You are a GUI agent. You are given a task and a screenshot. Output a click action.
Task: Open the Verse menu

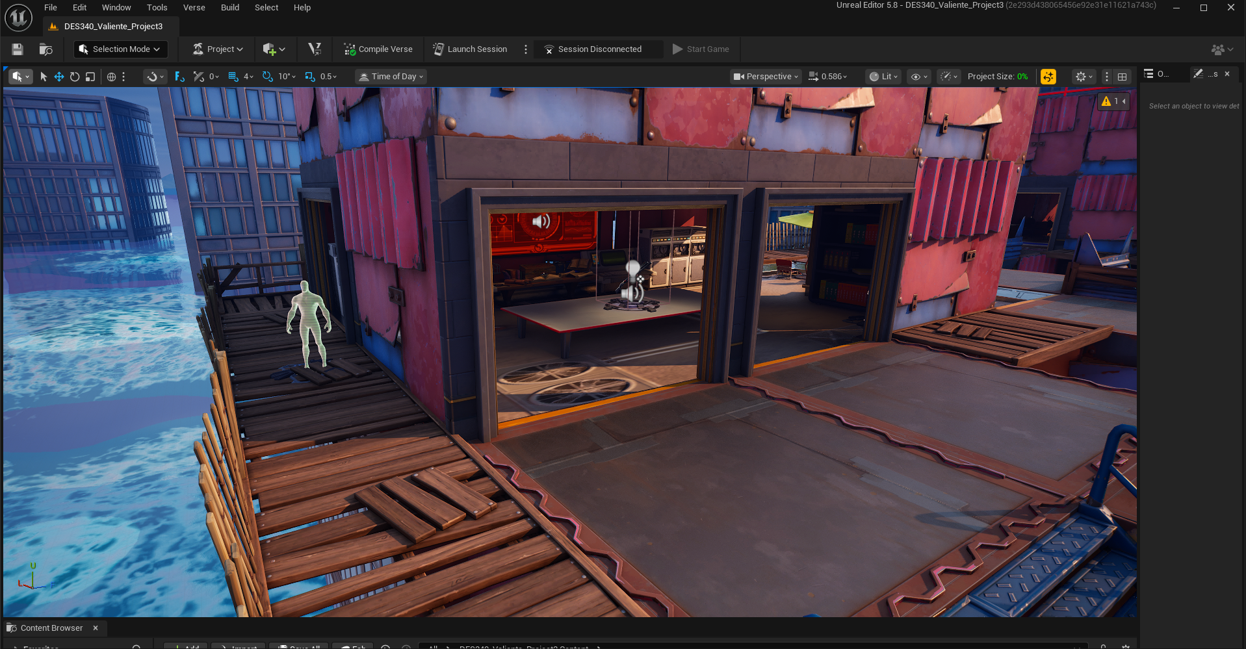pos(194,8)
